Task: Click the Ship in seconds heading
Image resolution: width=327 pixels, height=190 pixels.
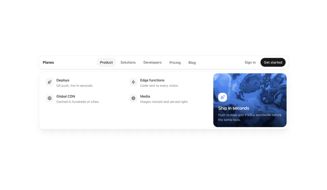Action: [234, 108]
